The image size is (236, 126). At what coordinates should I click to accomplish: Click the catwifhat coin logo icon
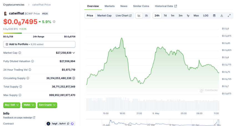6,13
